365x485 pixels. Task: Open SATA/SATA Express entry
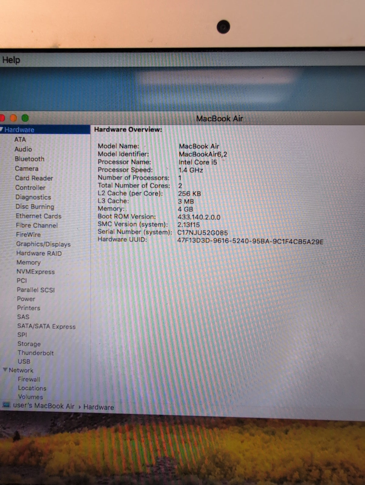(46, 326)
